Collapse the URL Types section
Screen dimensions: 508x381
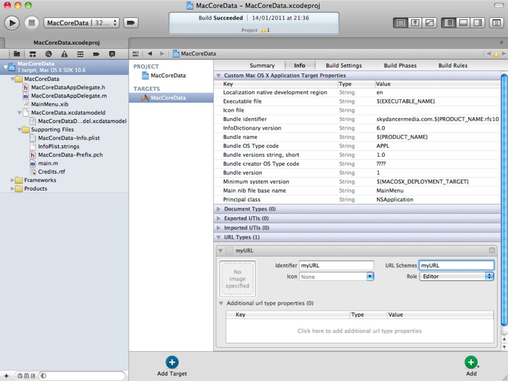219,237
